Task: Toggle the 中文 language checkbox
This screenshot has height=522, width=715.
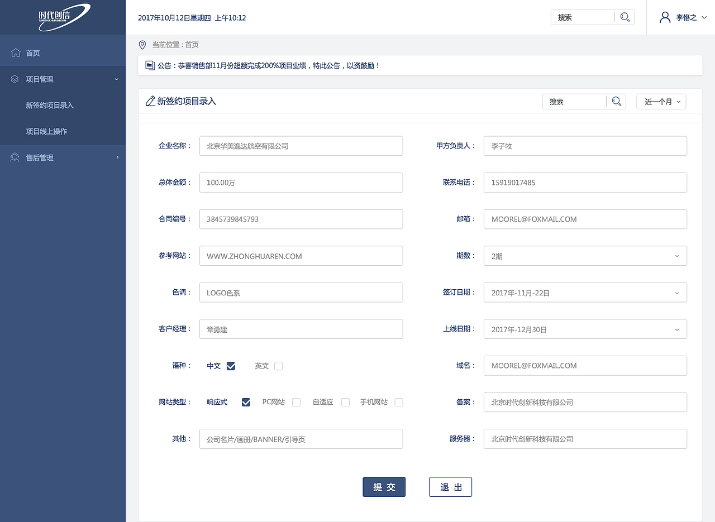Action: [231, 366]
